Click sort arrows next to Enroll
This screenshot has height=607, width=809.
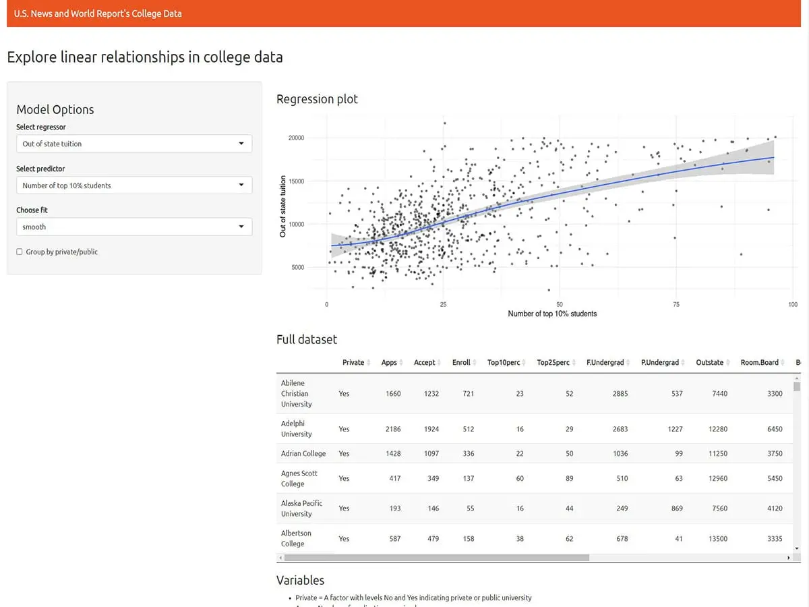pos(475,363)
